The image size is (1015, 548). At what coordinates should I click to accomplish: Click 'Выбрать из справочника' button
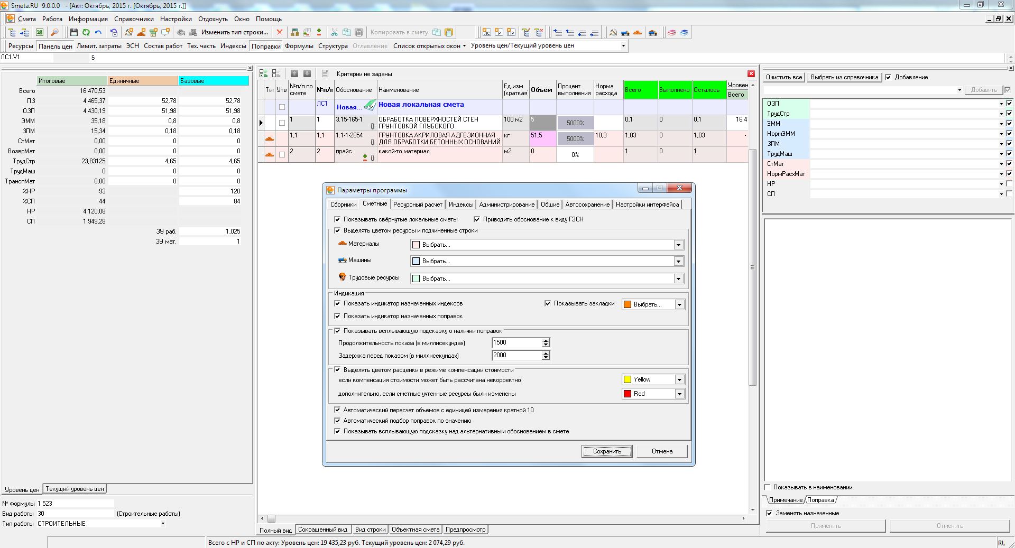tap(844, 77)
